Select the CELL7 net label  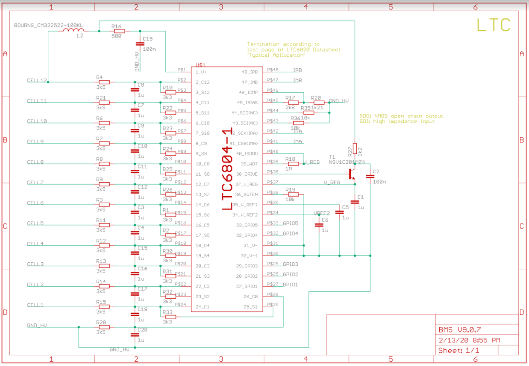35,183
